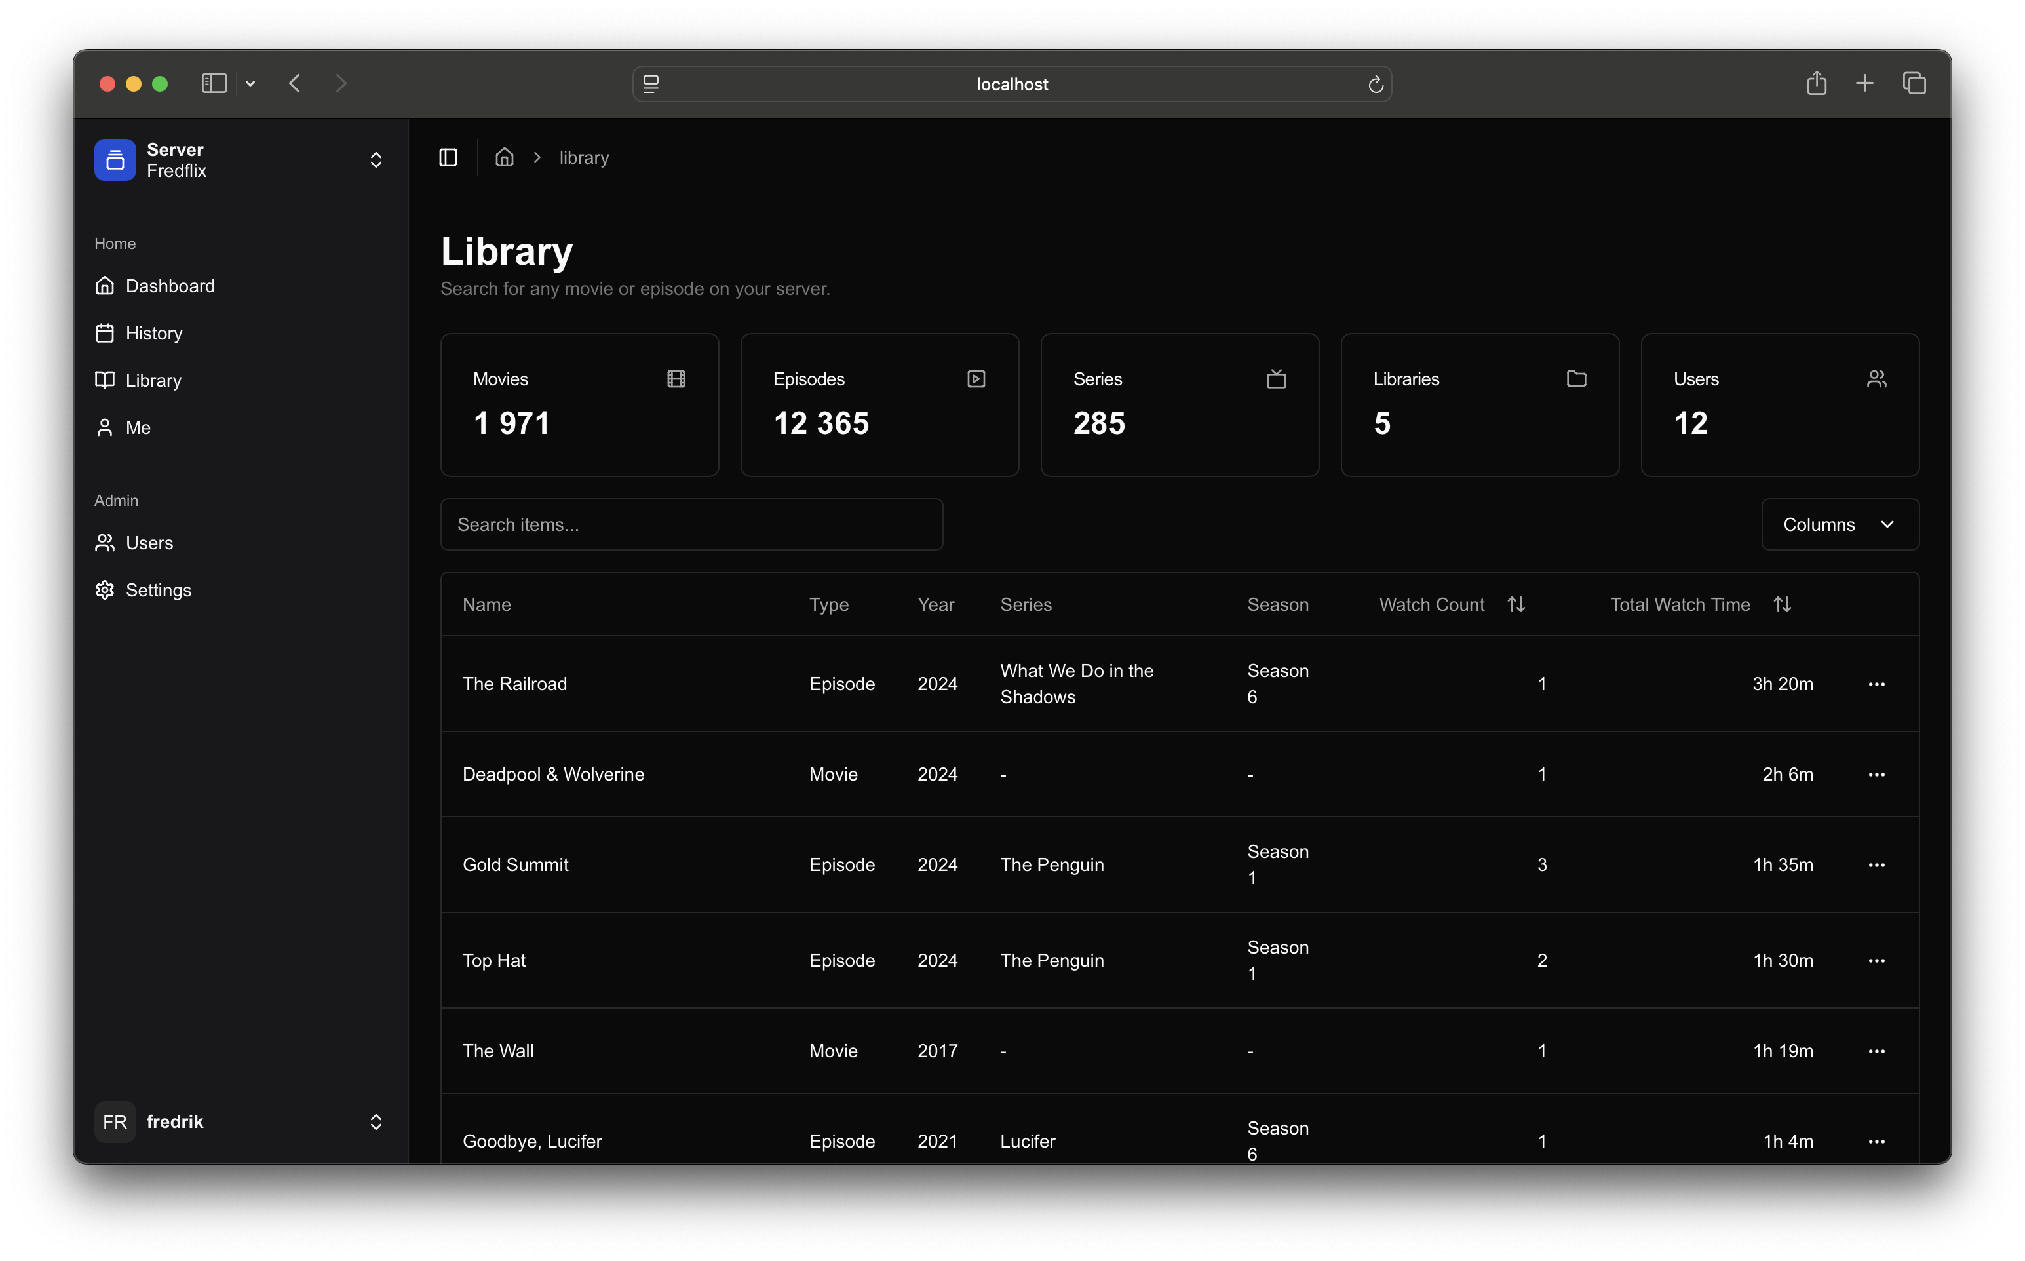This screenshot has height=1261, width=2025.
Task: Open row actions for Top Hat
Action: click(1877, 961)
